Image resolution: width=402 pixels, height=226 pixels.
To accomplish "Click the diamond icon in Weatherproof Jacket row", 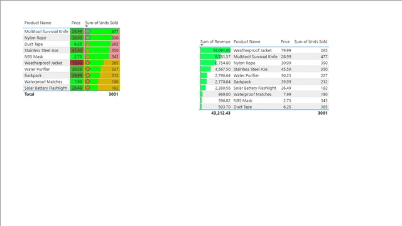I will point(88,63).
